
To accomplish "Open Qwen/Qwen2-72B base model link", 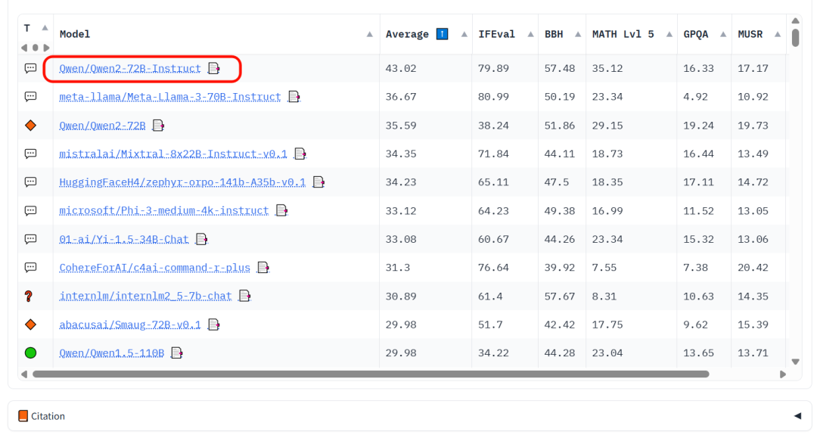I will (102, 126).
